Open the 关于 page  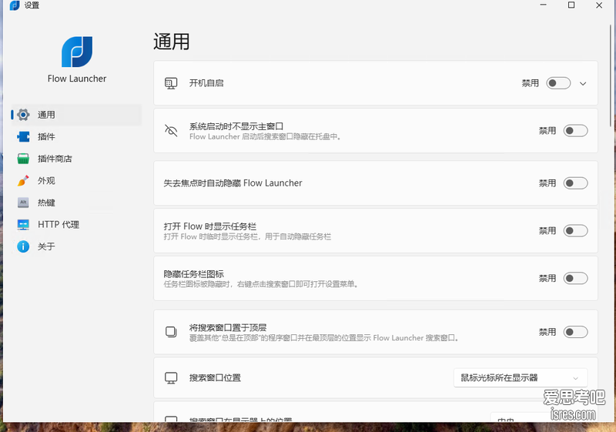point(76,246)
